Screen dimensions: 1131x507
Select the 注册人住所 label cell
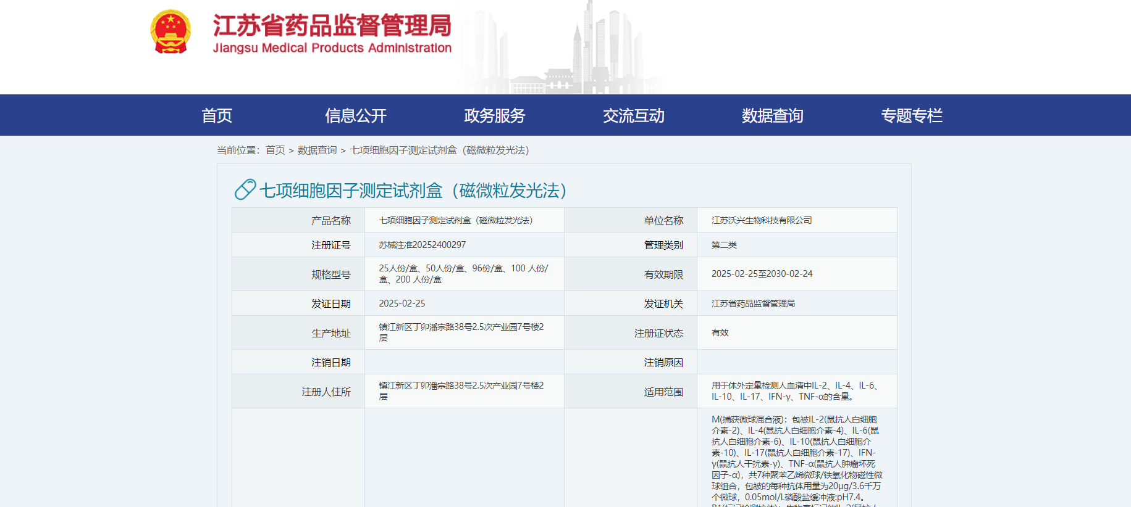[298, 391]
